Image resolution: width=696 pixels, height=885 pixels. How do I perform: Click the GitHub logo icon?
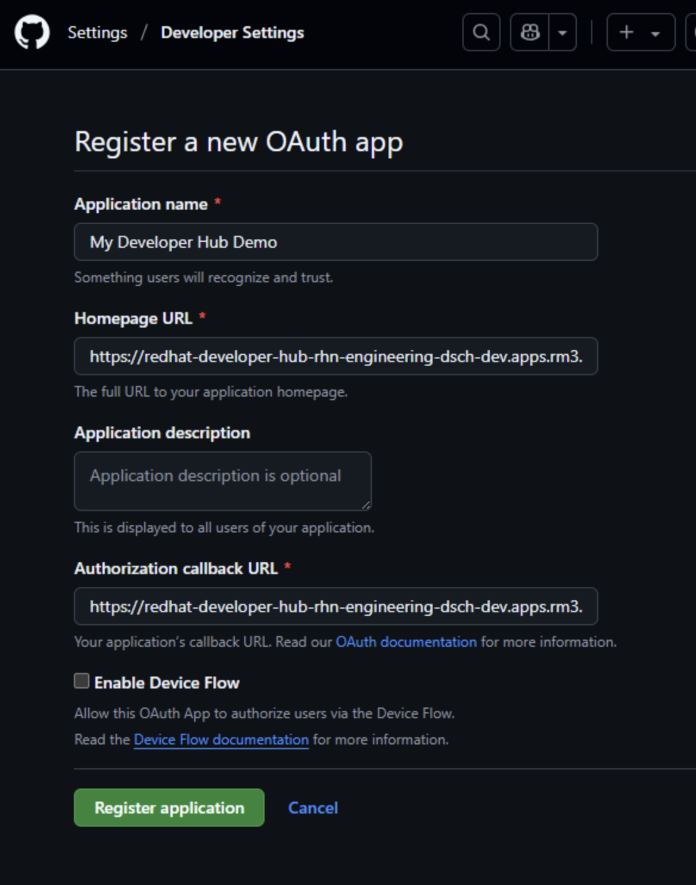coord(32,32)
